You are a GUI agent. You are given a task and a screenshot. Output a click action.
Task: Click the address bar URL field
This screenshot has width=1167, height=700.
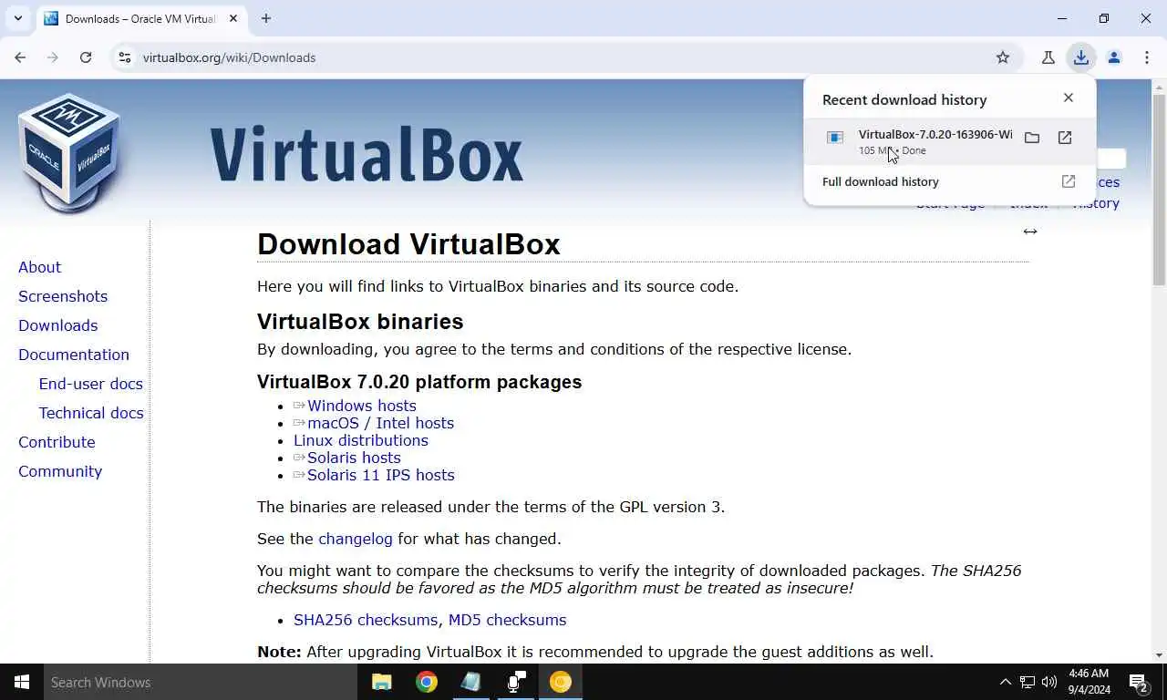pyautogui.click(x=565, y=57)
